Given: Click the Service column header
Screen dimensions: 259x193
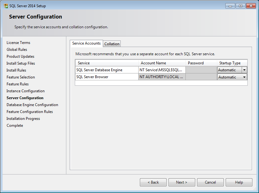Looking at the screenshot, I should click(x=107, y=63).
